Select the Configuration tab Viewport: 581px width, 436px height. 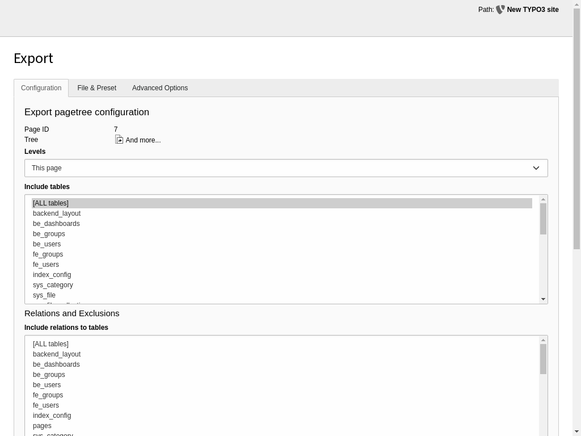pyautogui.click(x=41, y=88)
